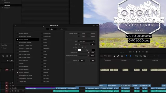Viewport: 166px width, 93px height.
Task: Toggle timeline snapping magnet icon
Action: click(x=114, y=56)
